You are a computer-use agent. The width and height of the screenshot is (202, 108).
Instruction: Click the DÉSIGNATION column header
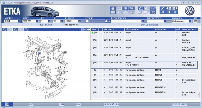click(139, 30)
